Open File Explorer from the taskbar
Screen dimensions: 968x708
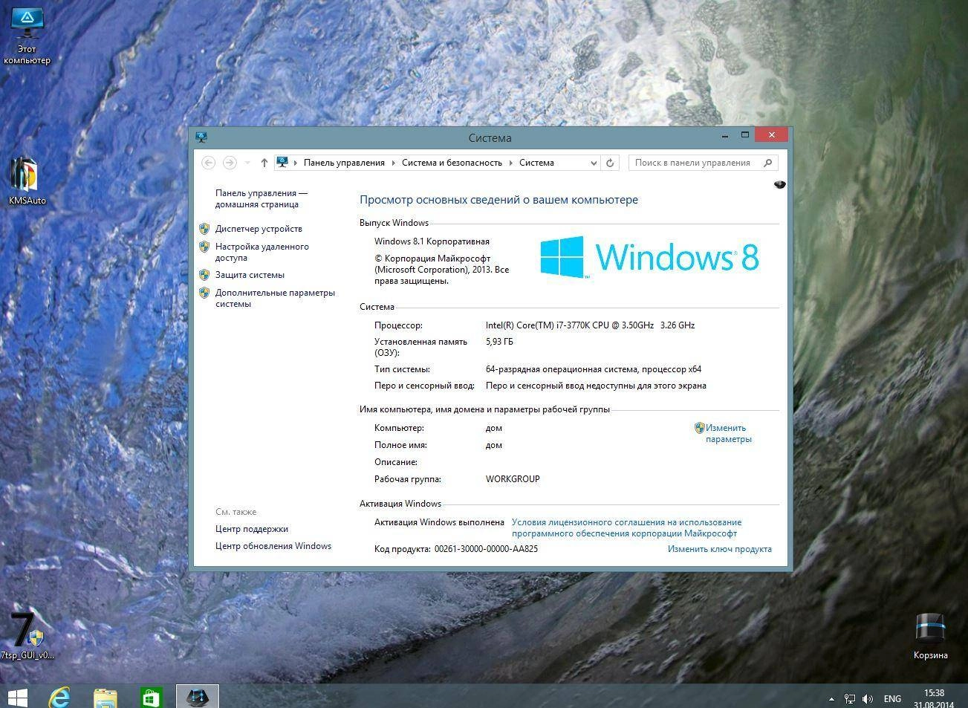(x=105, y=697)
